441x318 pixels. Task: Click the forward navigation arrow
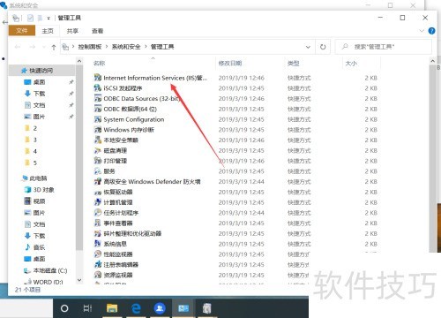33,47
